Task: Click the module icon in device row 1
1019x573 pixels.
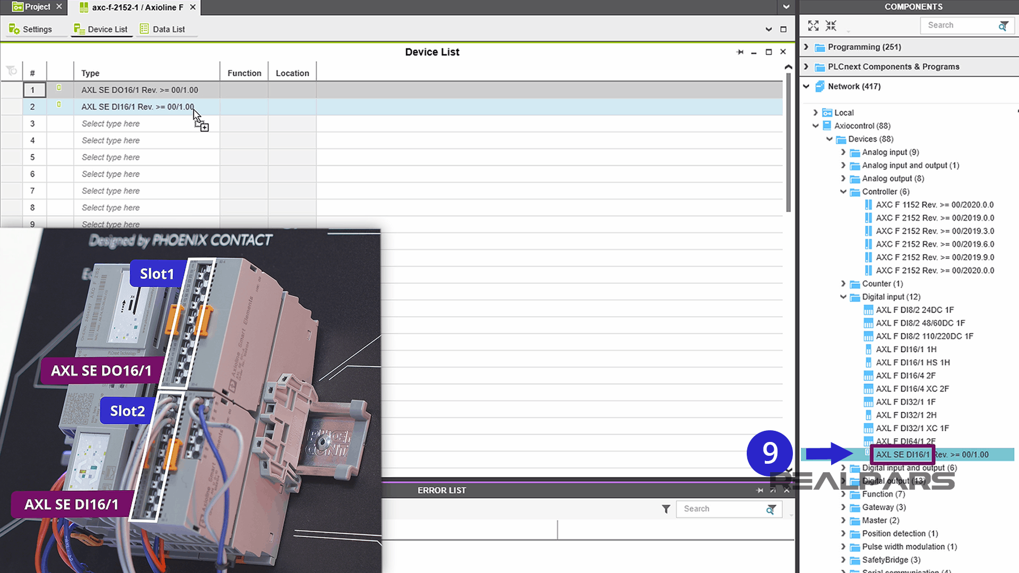Action: 59,88
